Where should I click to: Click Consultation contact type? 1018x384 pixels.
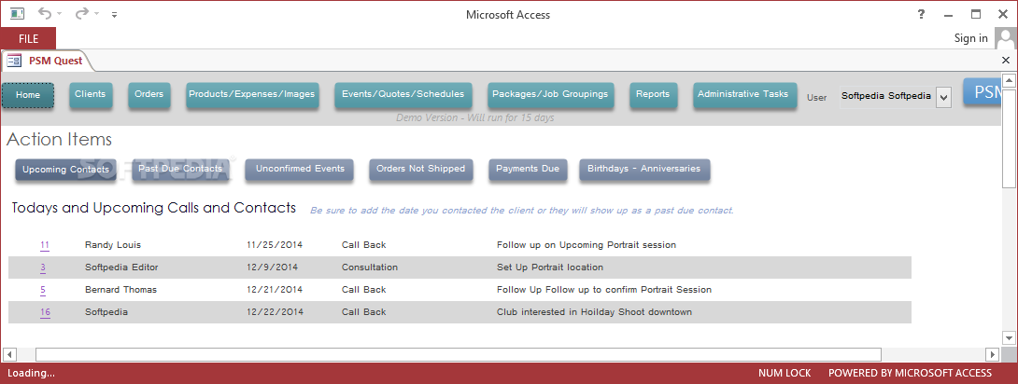click(x=370, y=267)
